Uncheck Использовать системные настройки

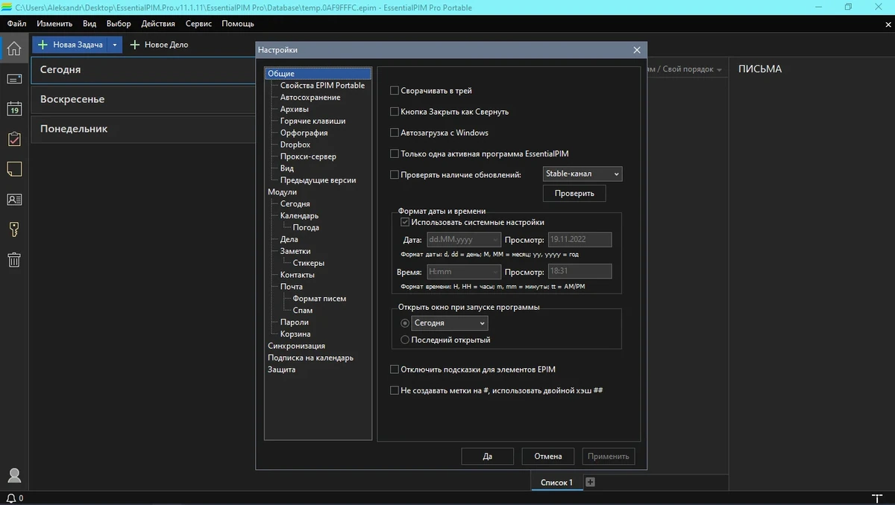[405, 222]
